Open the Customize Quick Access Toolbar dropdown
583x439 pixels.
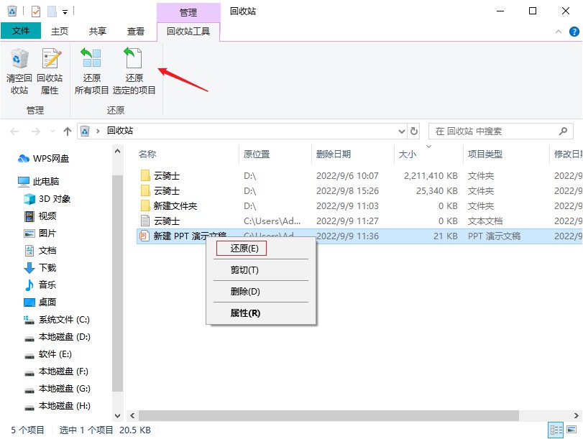[65, 12]
